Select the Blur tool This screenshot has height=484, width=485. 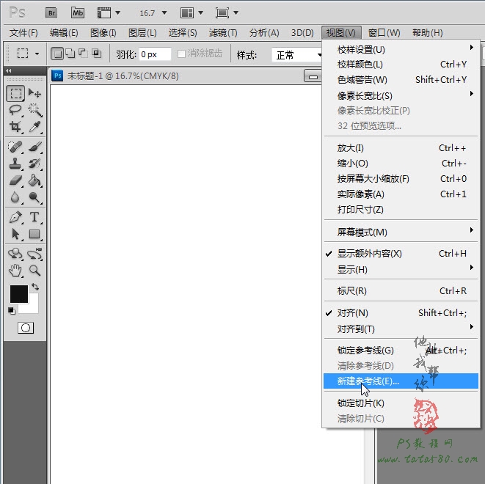[x=15, y=197]
